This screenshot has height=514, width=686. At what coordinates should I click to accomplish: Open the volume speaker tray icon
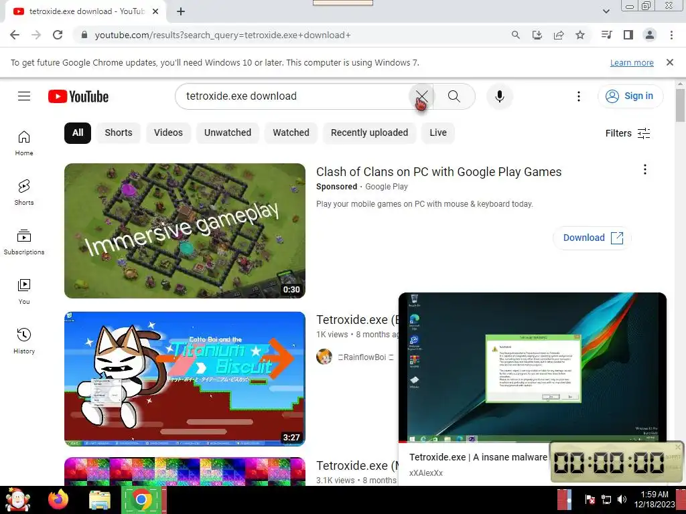tap(622, 499)
